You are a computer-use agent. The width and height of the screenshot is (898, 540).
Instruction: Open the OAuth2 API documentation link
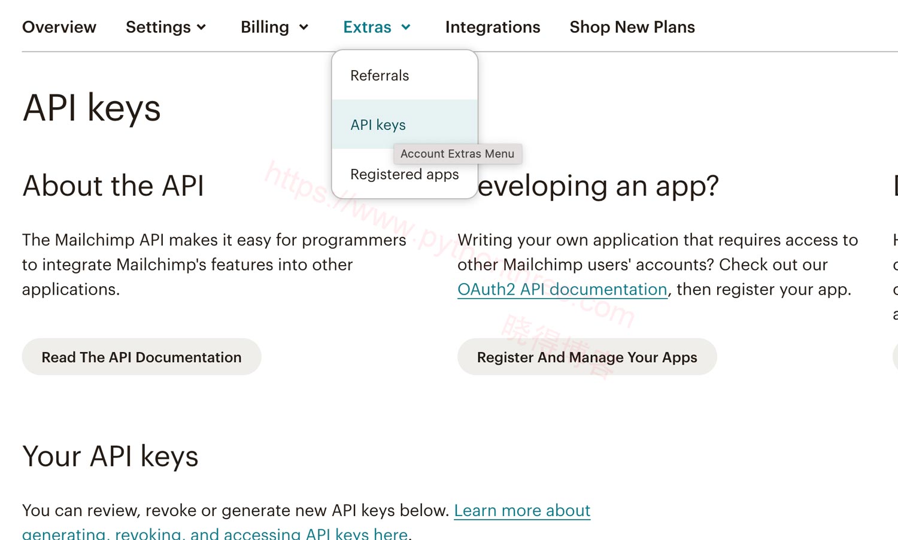click(562, 289)
